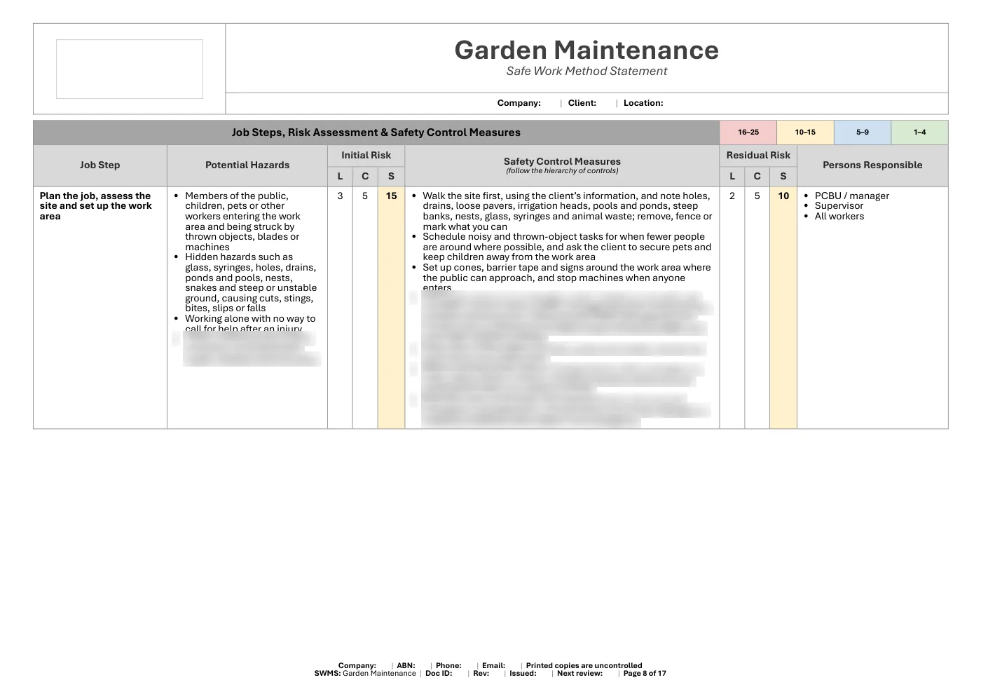
Task: Click the 'Schedule noisy and thrown-object tasks' measure
Action: 566,247
